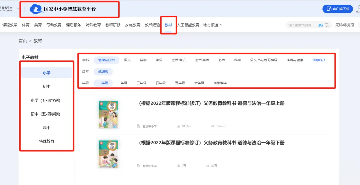360x185 pixels.
Task: Select the 六年级 grade filter
Action: [x=199, y=83]
